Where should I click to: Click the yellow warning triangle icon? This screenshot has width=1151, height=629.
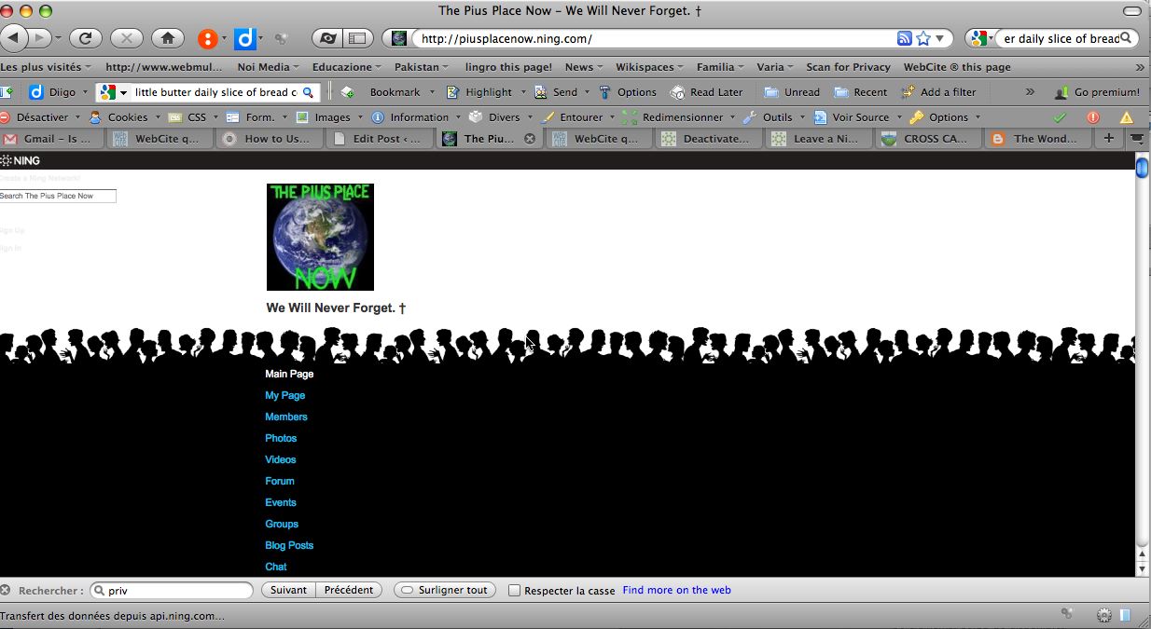tap(1127, 117)
